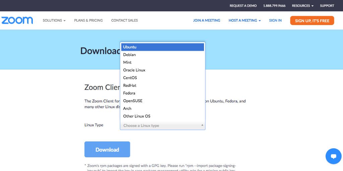Expand the Host a Meeting dropdown
Image resolution: width=343 pixels, height=171 pixels.
[245, 20]
